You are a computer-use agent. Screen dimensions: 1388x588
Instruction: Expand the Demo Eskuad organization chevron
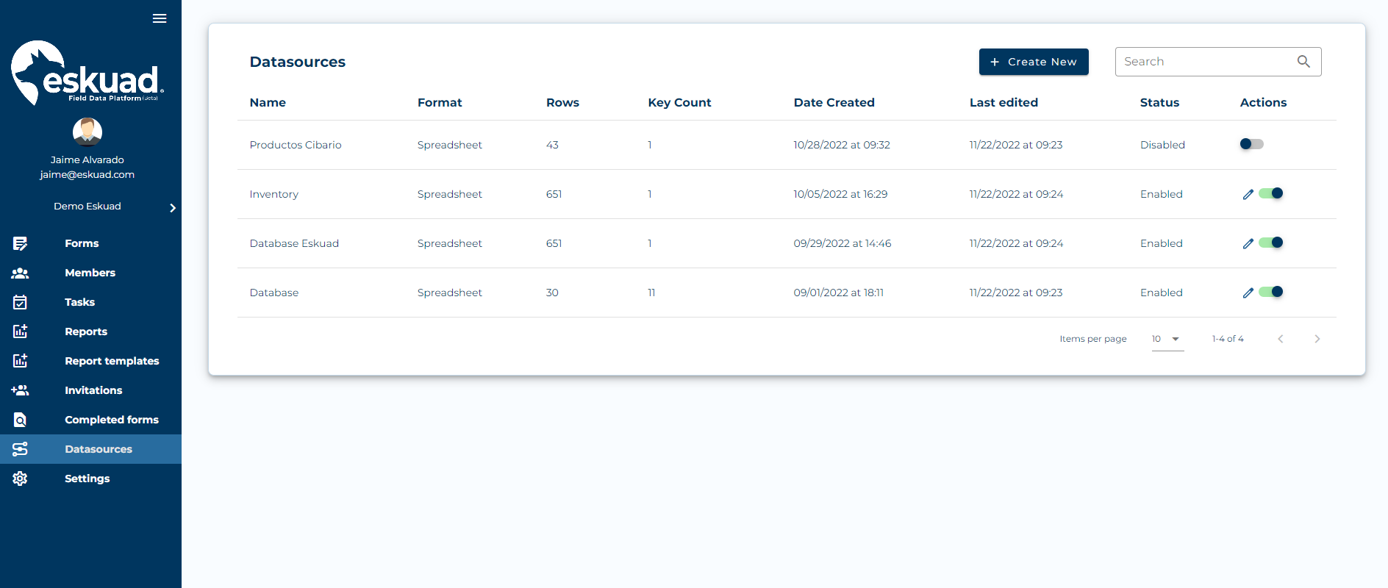[173, 208]
